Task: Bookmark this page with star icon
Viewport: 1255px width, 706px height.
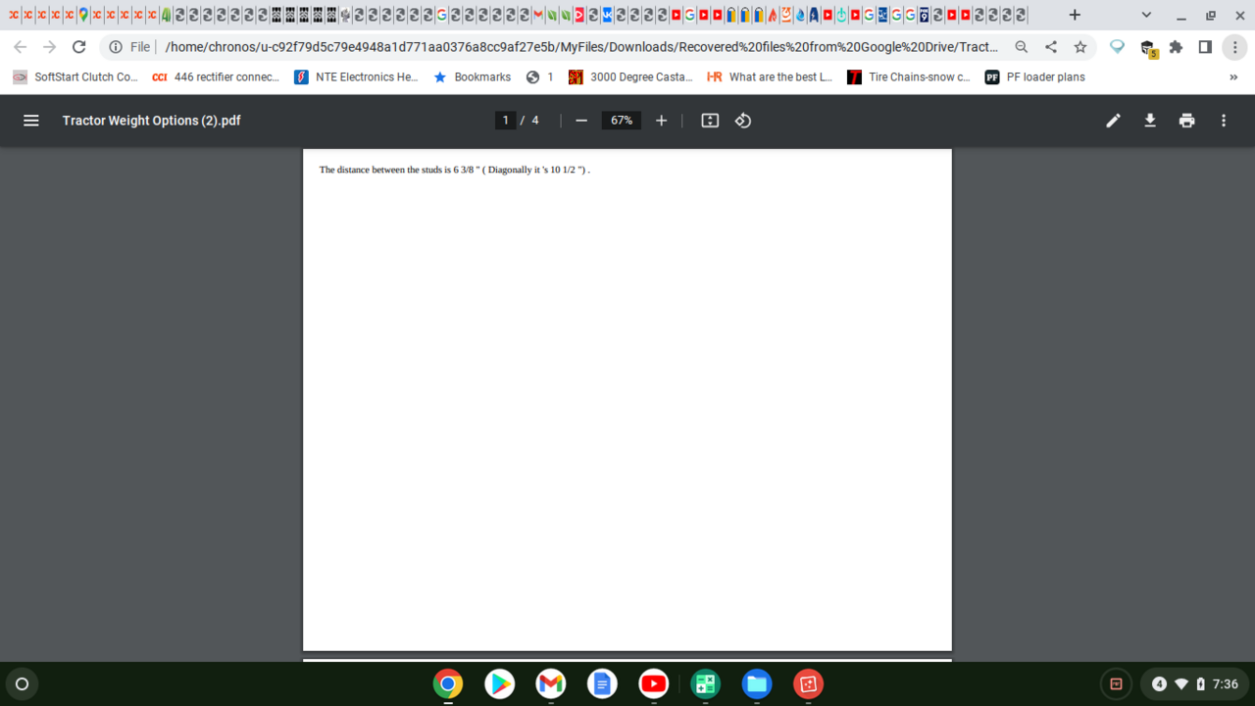Action: click(x=1079, y=47)
